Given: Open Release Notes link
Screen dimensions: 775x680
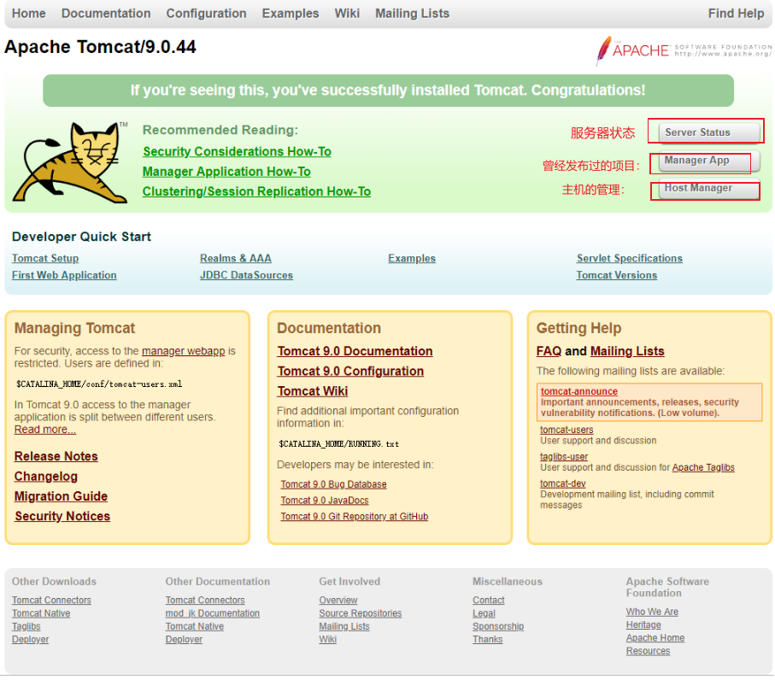Looking at the screenshot, I should pos(56,456).
